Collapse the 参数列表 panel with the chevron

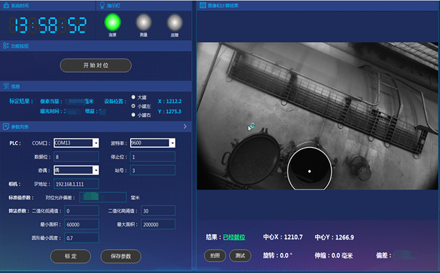click(185, 126)
